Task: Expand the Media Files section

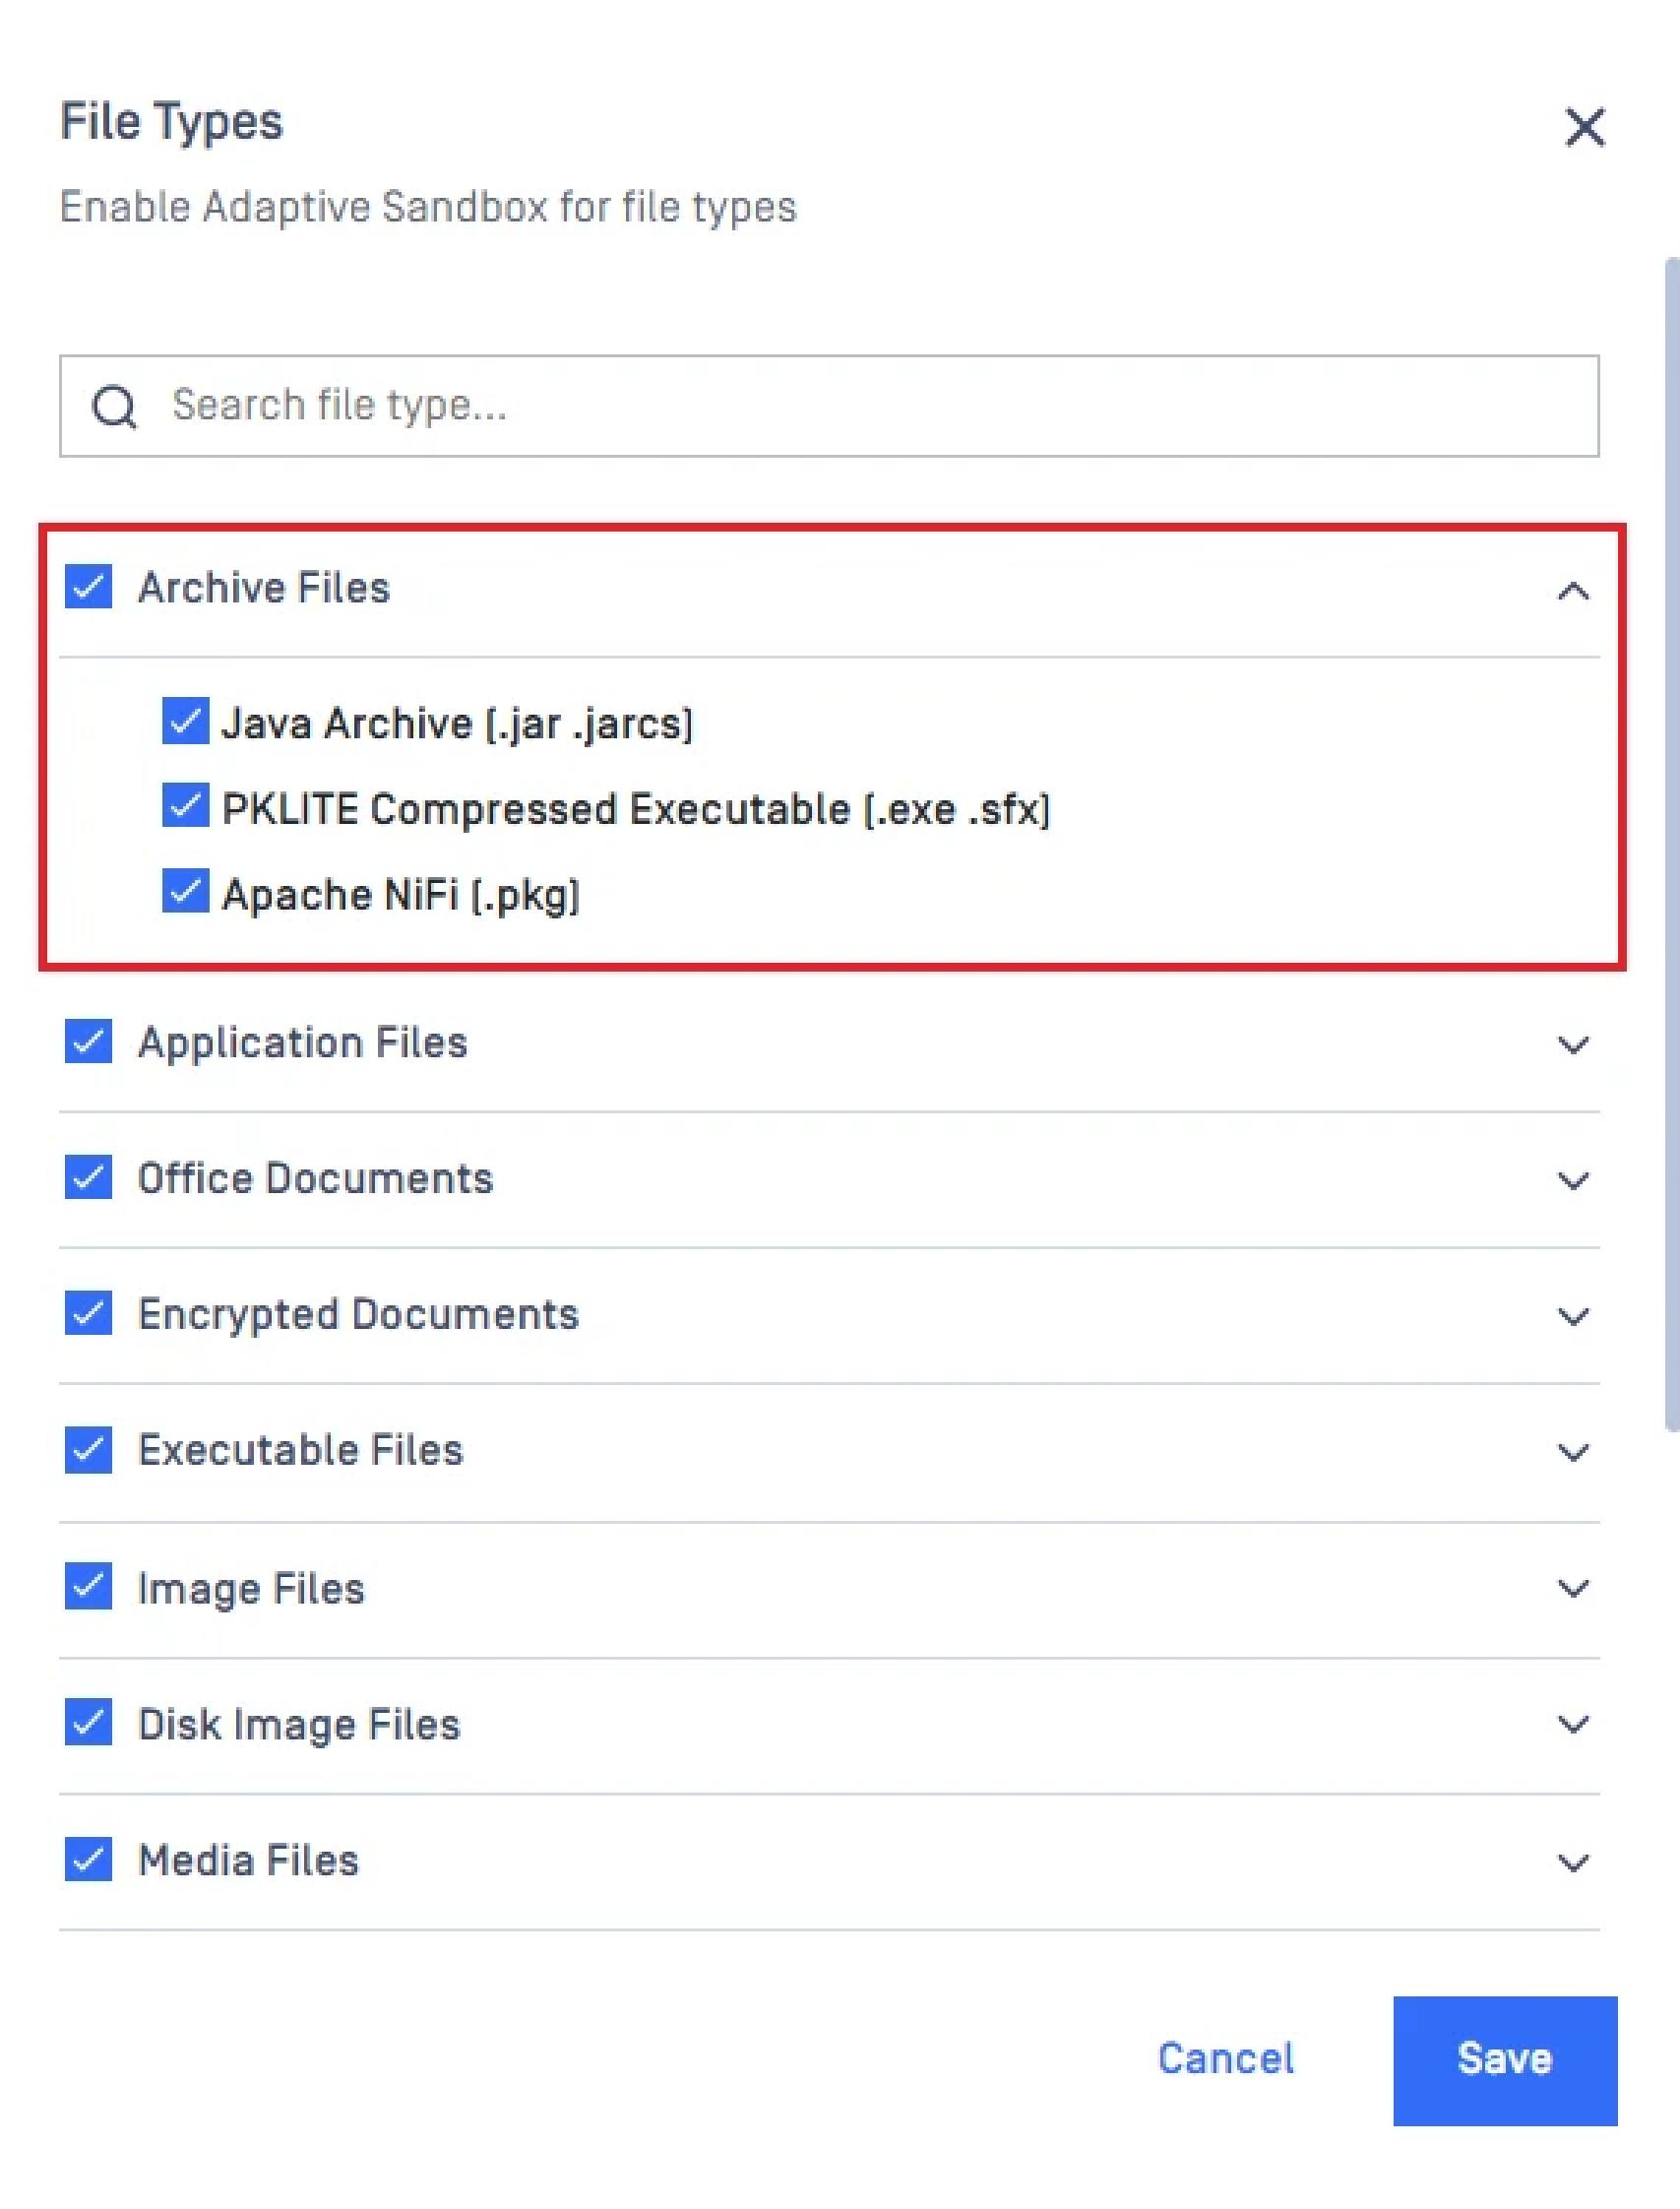Action: tap(1573, 1862)
